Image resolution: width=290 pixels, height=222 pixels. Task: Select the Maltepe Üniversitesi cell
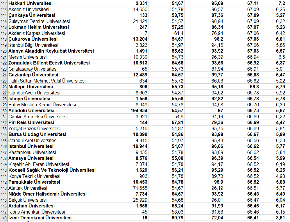pos(67,87)
